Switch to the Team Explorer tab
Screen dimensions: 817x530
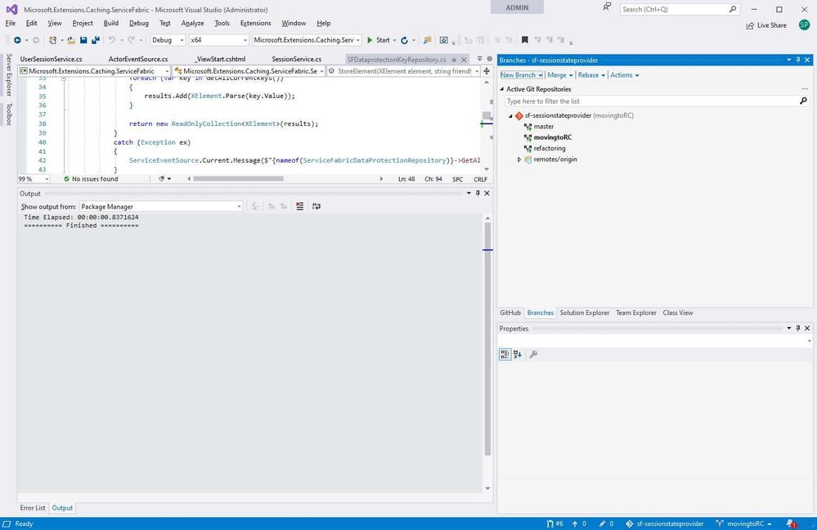tap(636, 312)
